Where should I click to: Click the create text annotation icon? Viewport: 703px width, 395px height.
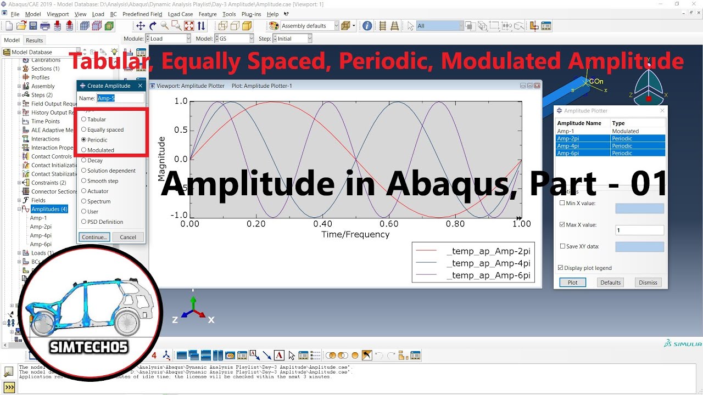[279, 356]
